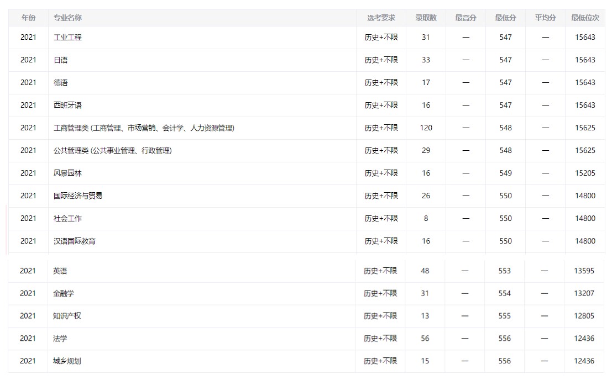Open the 工商管理类 major entry
Viewport: 612px width, 380px height.
click(x=144, y=128)
